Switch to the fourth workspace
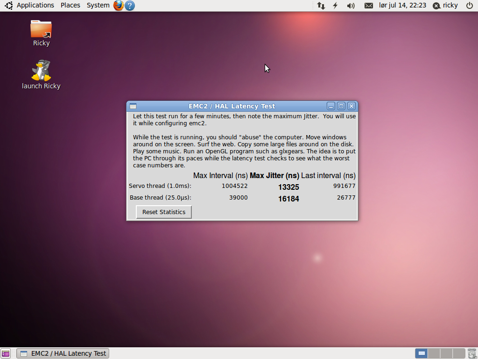478x359 pixels. 459,353
